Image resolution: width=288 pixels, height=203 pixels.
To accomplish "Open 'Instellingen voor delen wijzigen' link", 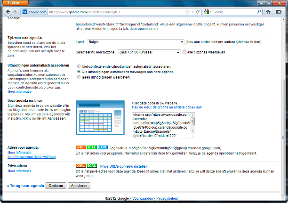I will (32, 157).
